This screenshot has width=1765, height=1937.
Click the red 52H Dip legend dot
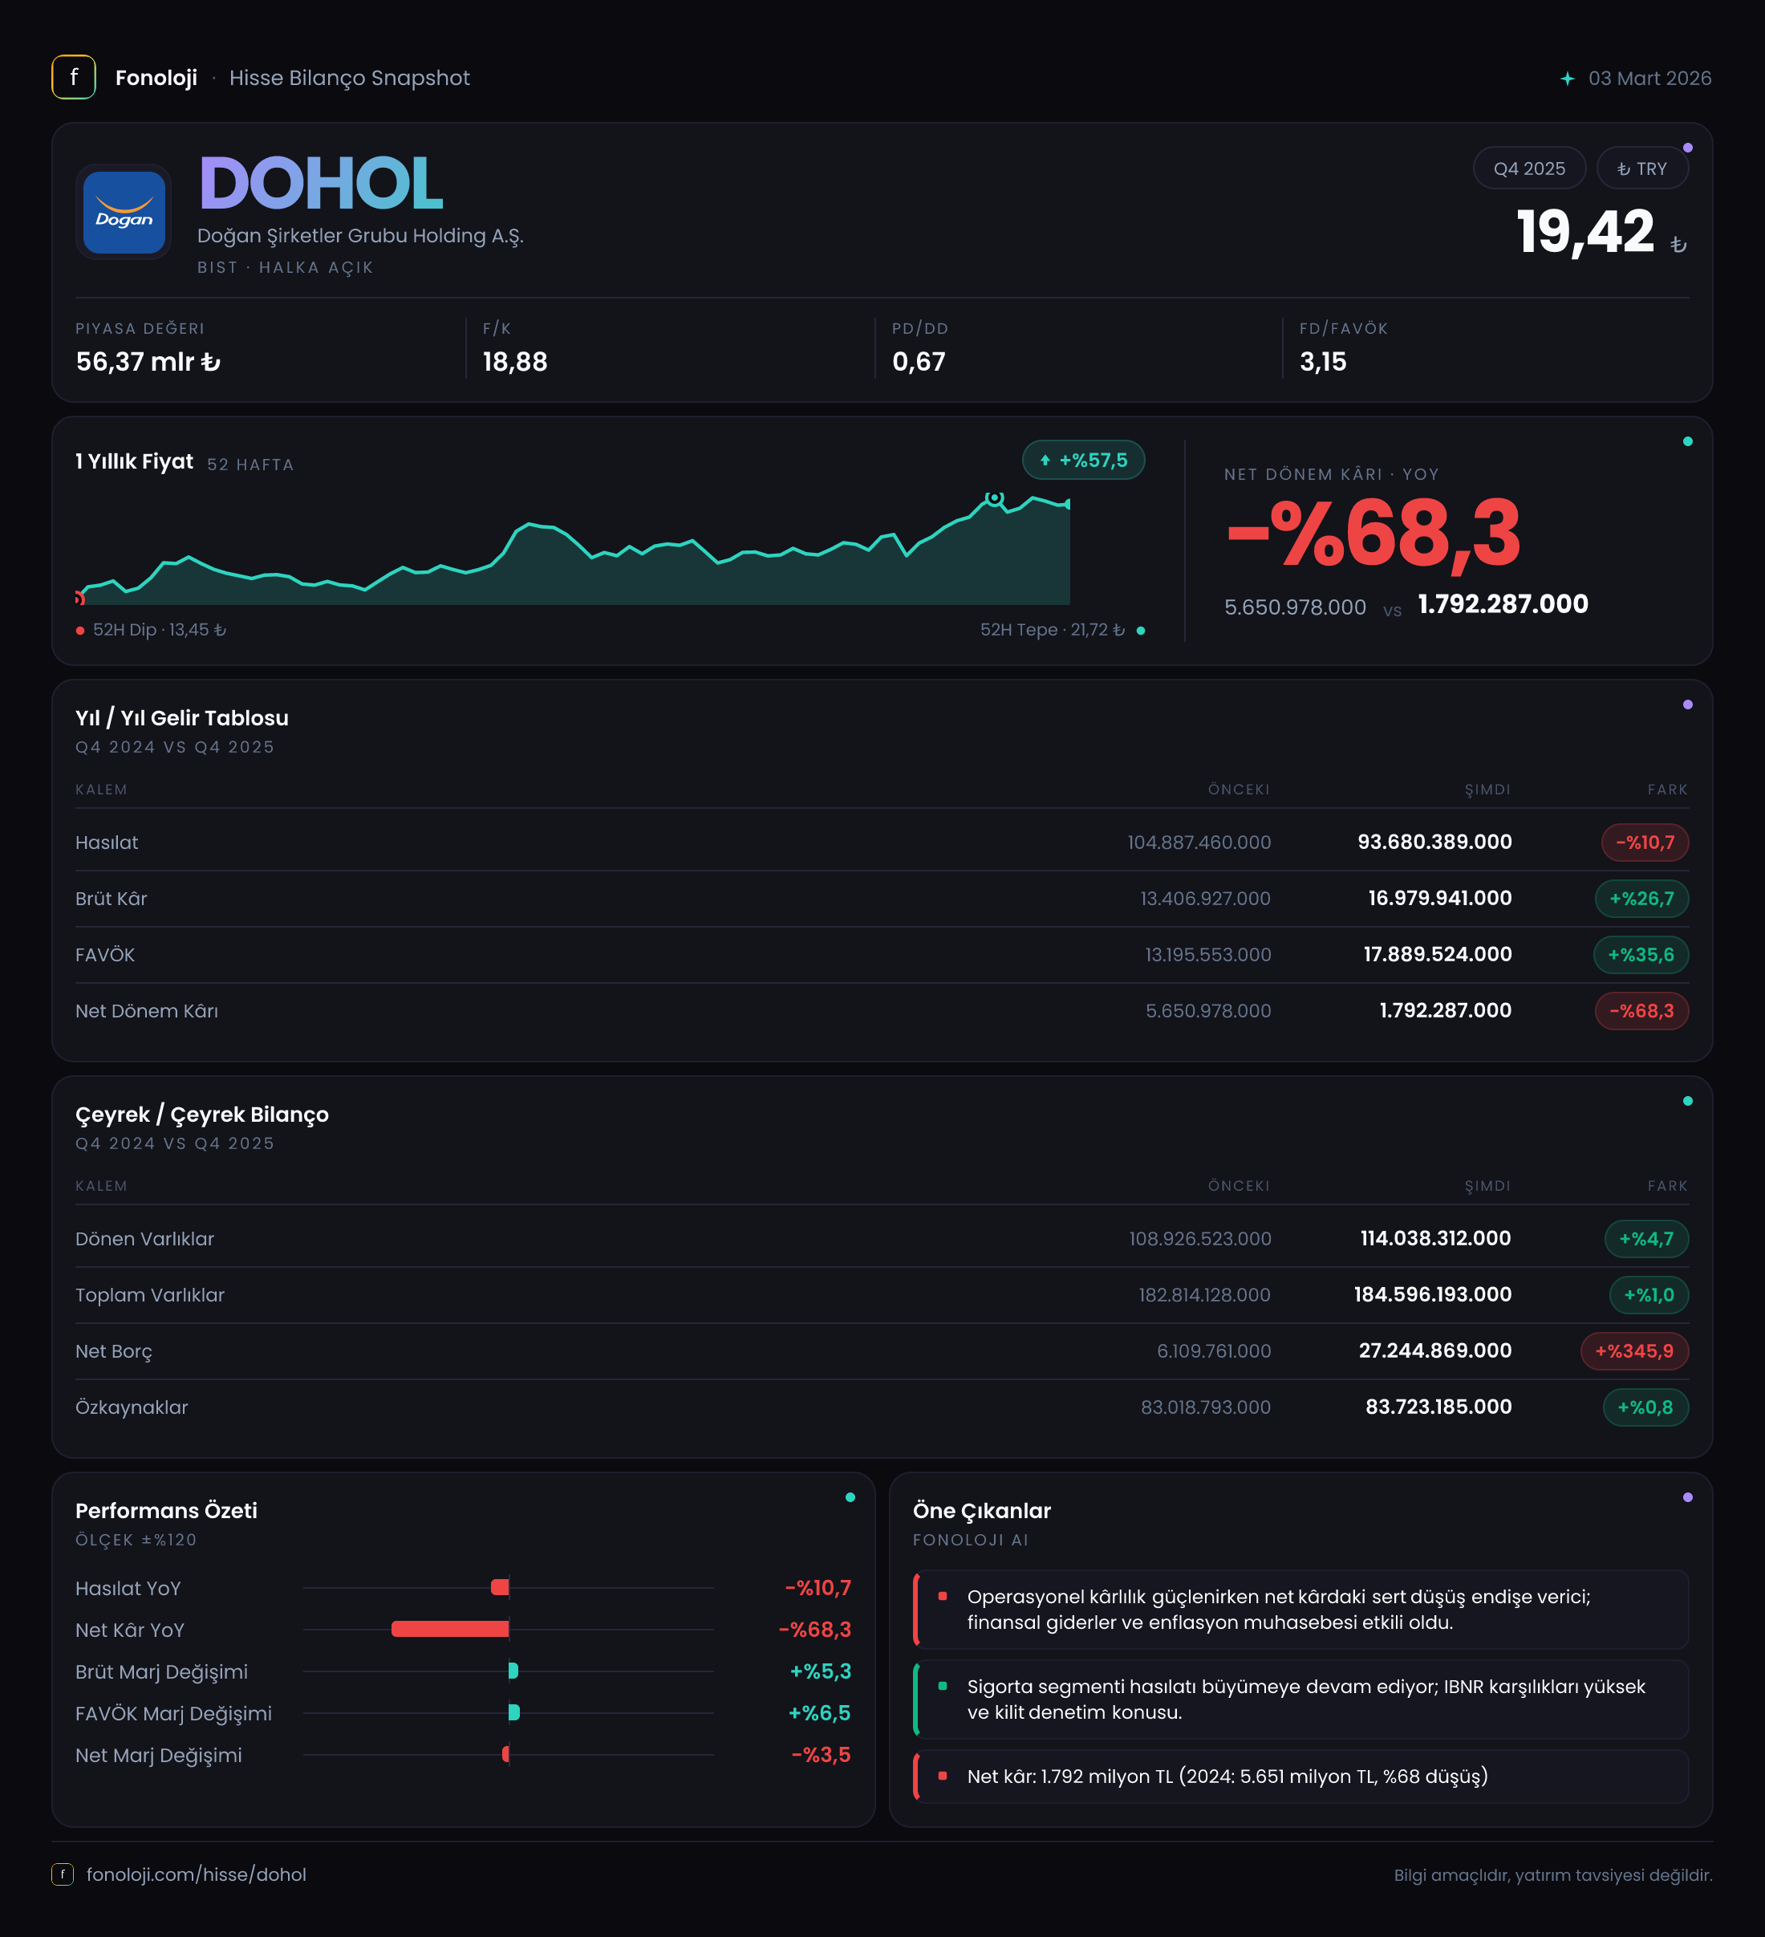(79, 631)
